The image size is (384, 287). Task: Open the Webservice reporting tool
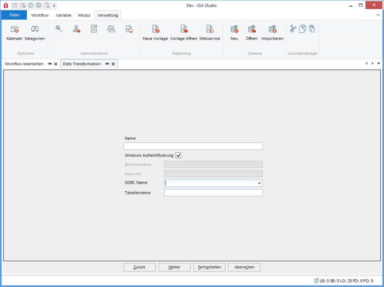[x=210, y=32]
